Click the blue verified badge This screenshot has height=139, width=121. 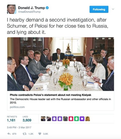point(47,8)
